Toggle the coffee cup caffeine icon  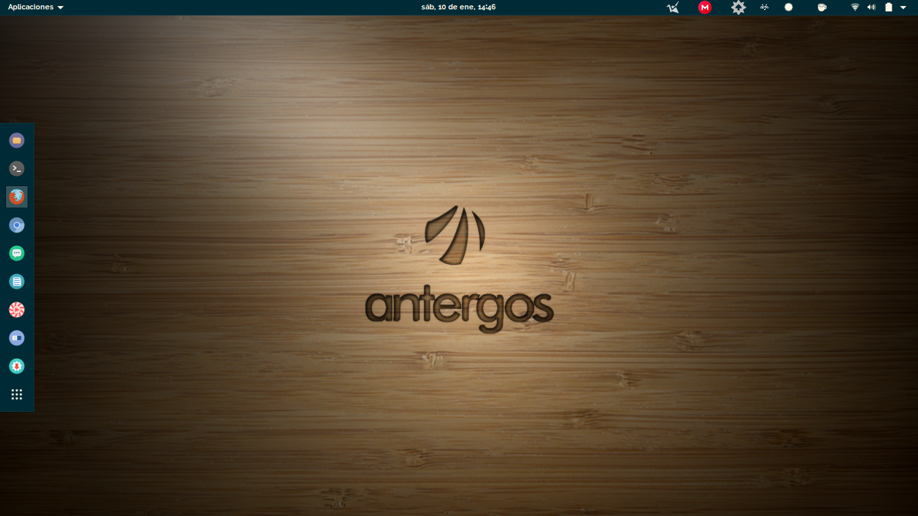[x=821, y=7]
